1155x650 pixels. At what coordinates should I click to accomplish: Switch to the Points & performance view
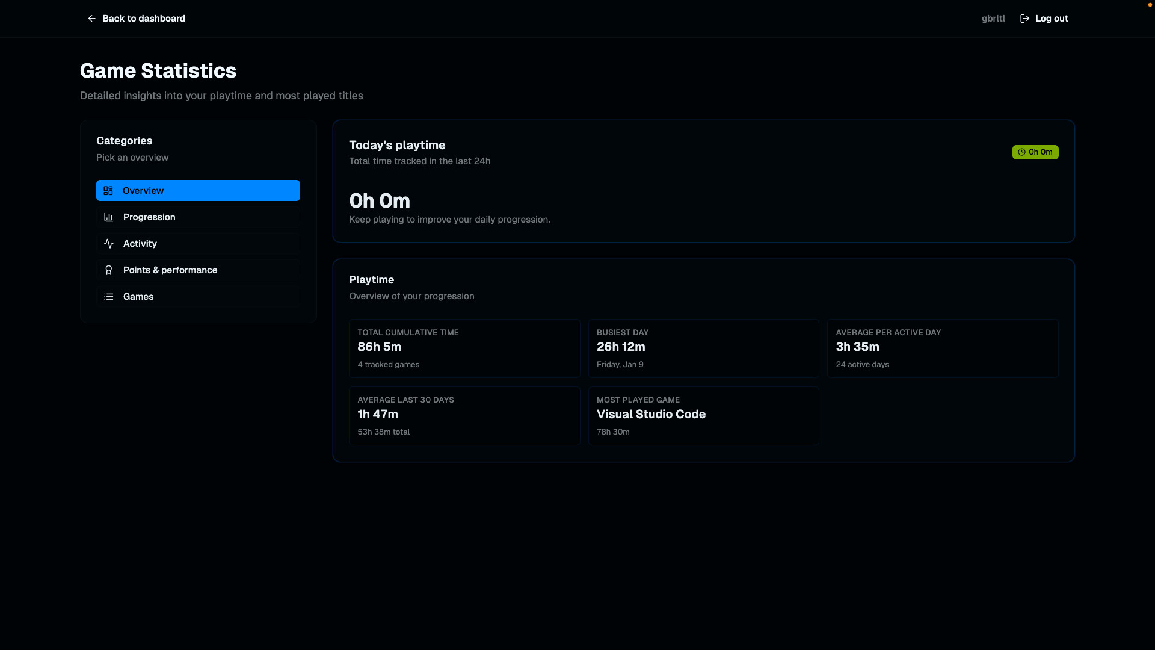pyautogui.click(x=198, y=270)
